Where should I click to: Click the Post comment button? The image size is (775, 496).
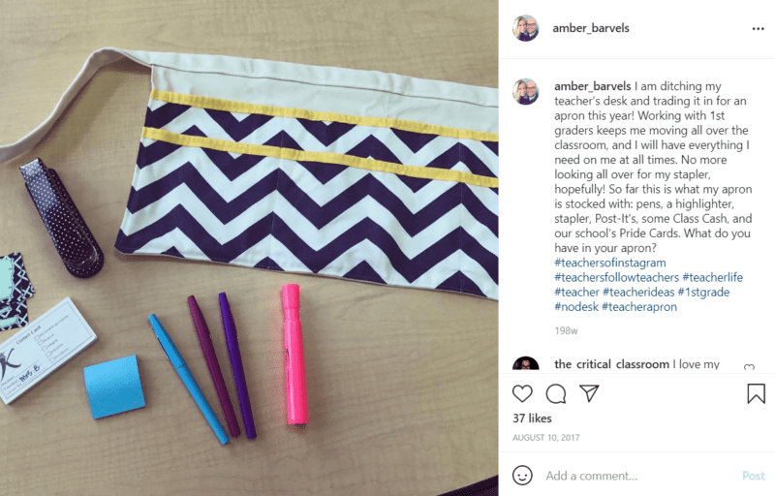click(754, 476)
